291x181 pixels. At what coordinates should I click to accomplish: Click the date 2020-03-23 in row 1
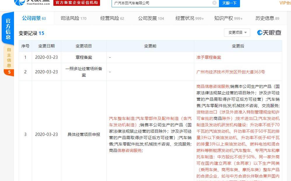(46, 57)
